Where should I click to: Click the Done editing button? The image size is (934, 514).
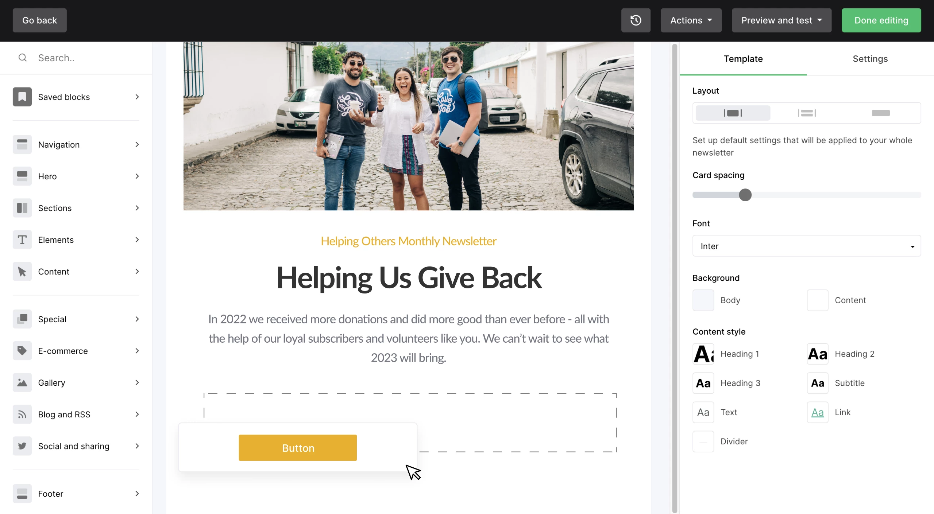(881, 20)
